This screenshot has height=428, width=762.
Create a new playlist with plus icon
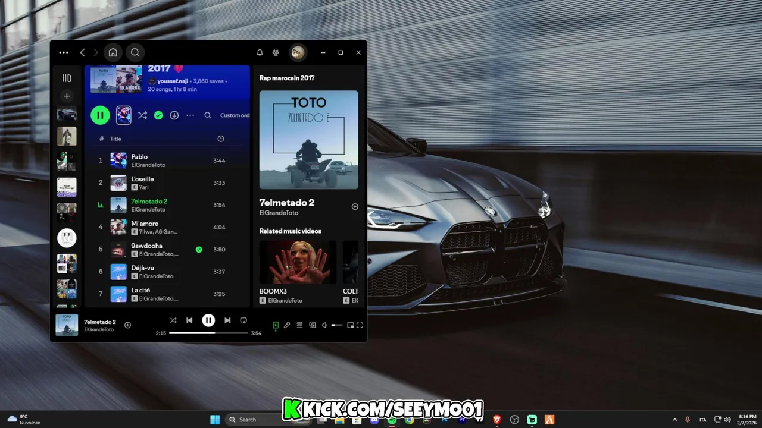coord(67,96)
